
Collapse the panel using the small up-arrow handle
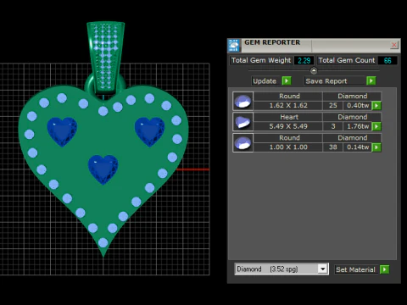[x=314, y=70]
